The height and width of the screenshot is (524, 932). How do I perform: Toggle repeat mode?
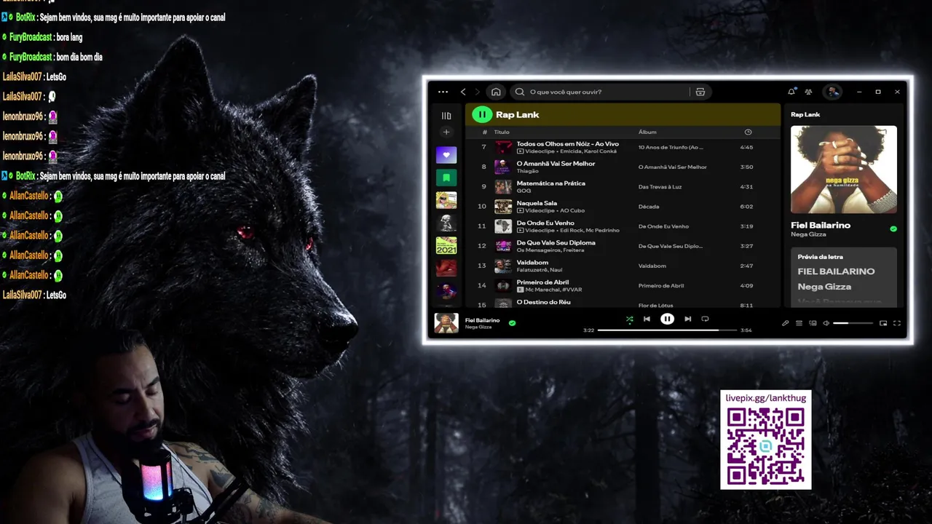pos(705,319)
